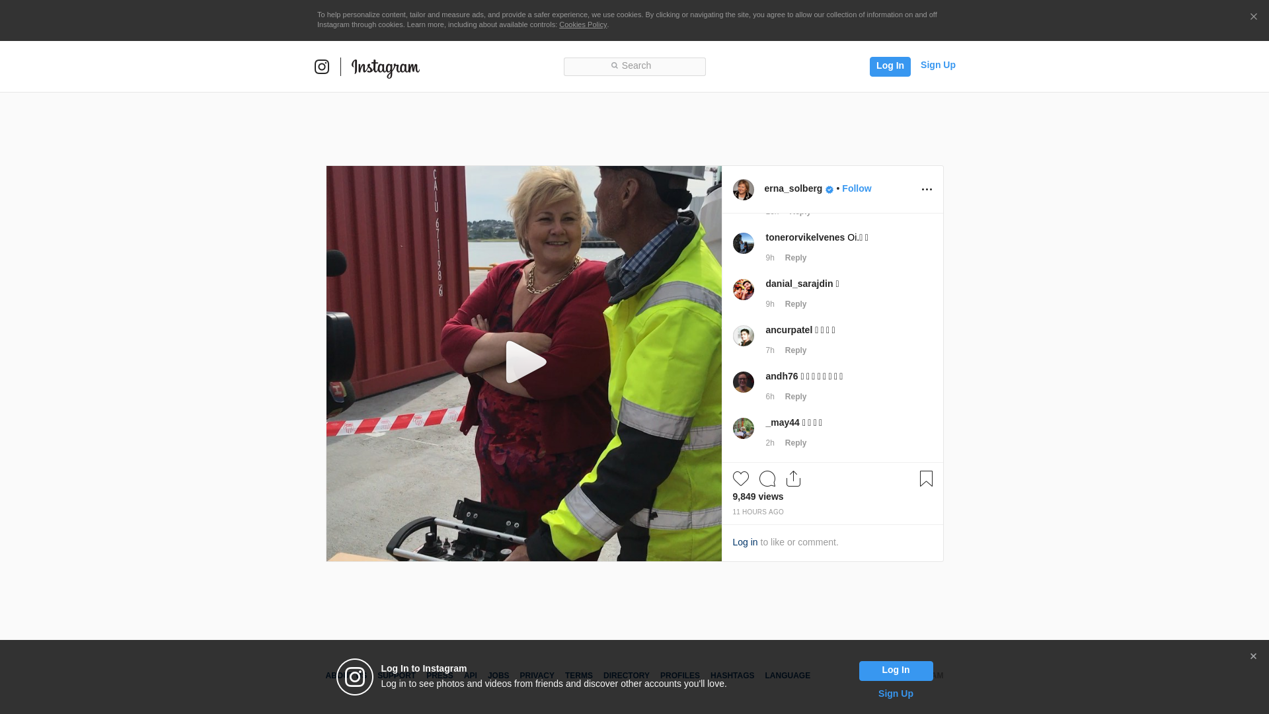The image size is (1269, 714).
Task: Open ancurpatel username link
Action: click(x=789, y=330)
